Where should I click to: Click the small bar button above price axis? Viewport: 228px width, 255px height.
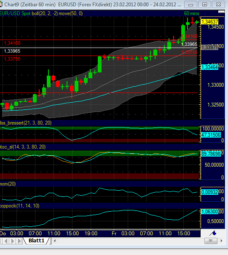(x=221, y=12)
